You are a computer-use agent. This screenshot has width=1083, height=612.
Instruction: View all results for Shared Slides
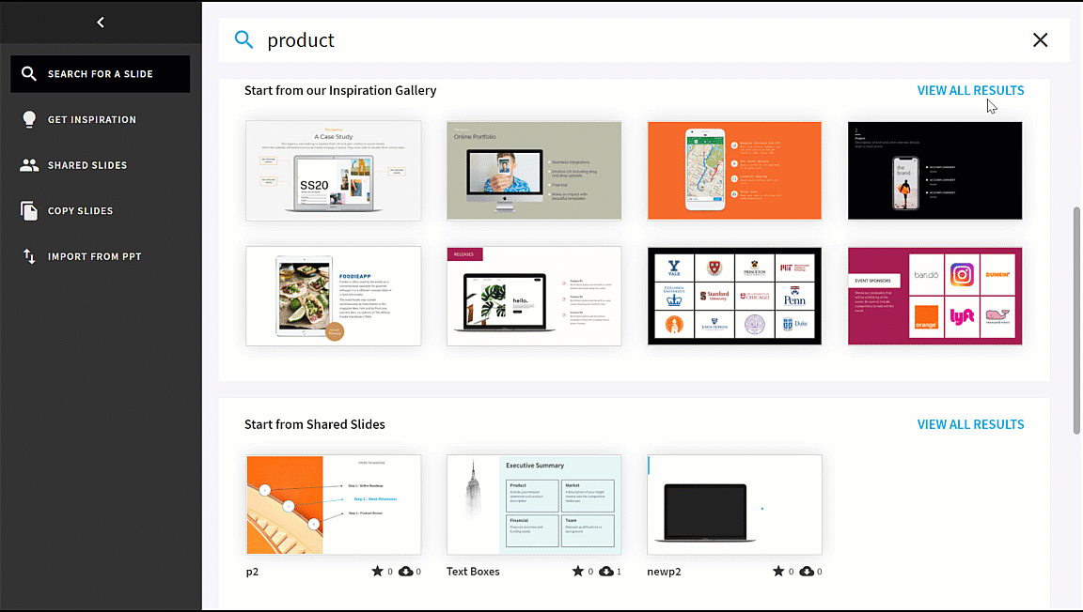point(970,424)
